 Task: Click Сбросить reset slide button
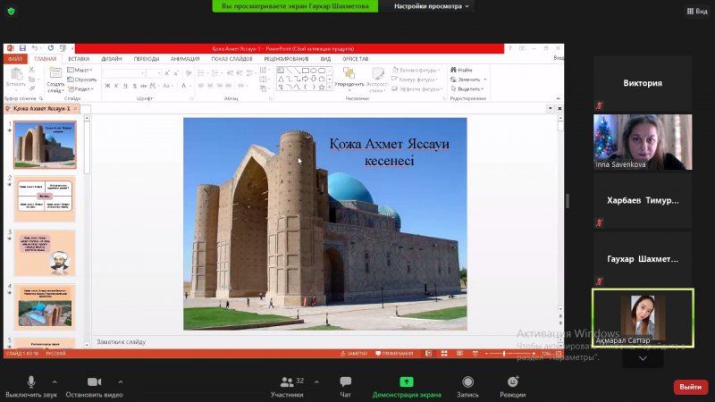(81, 80)
